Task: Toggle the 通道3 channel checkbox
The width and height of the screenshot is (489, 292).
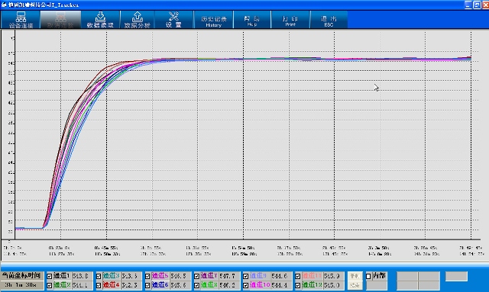Action: 99,276
